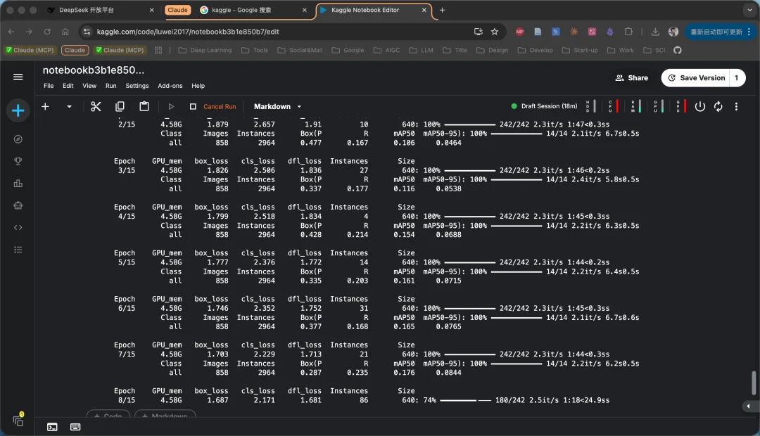Bookmark this page with the star icon

click(495, 32)
